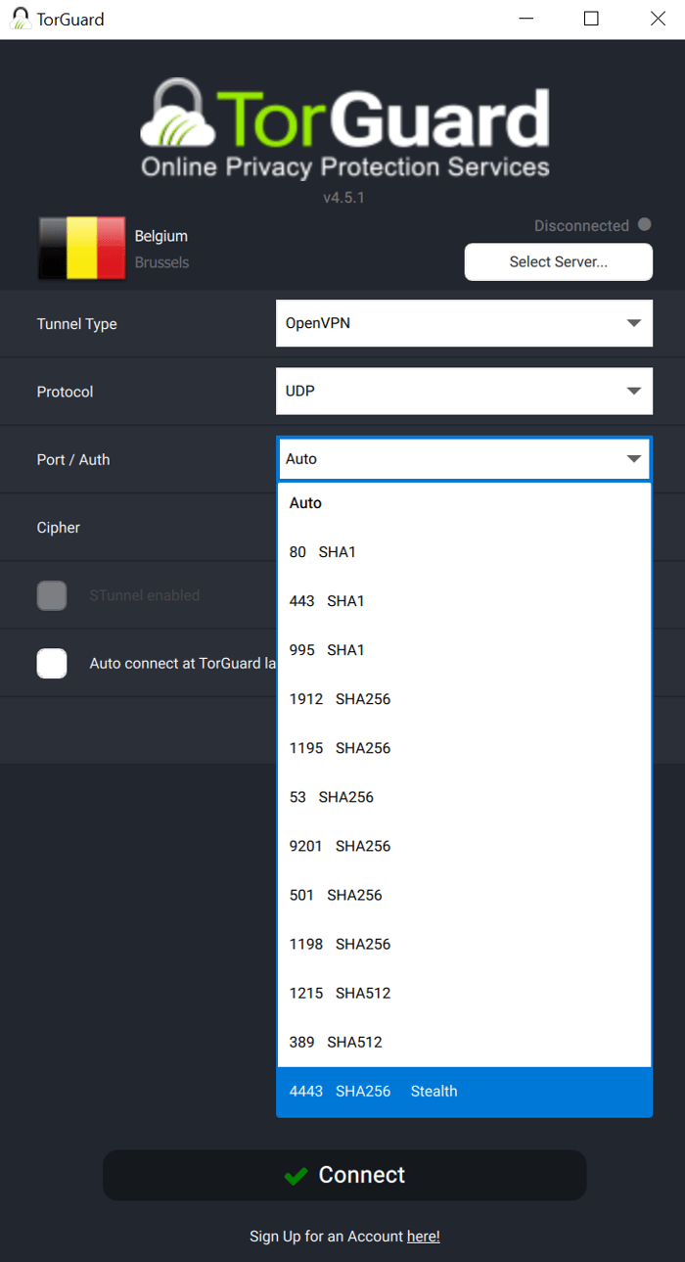The width and height of the screenshot is (685, 1262).
Task: Toggle the STunnel enabled checkbox
Action: coord(52,595)
